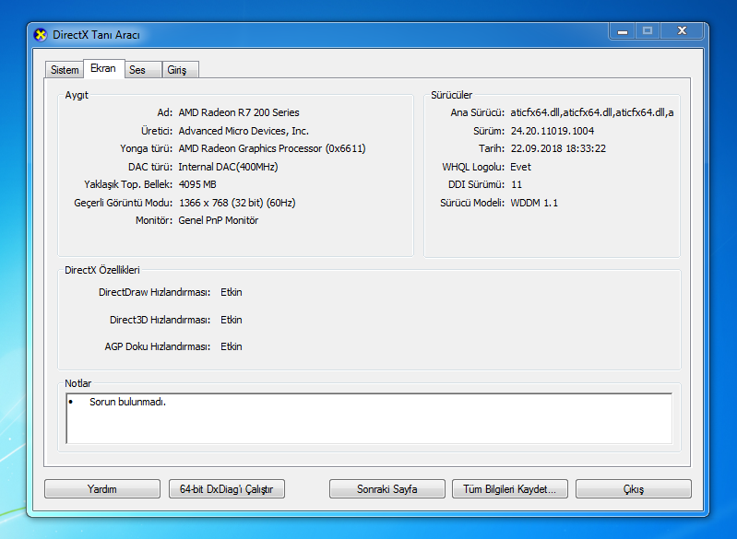Click inside the Notlar text box
The image size is (737, 539).
pos(369,418)
